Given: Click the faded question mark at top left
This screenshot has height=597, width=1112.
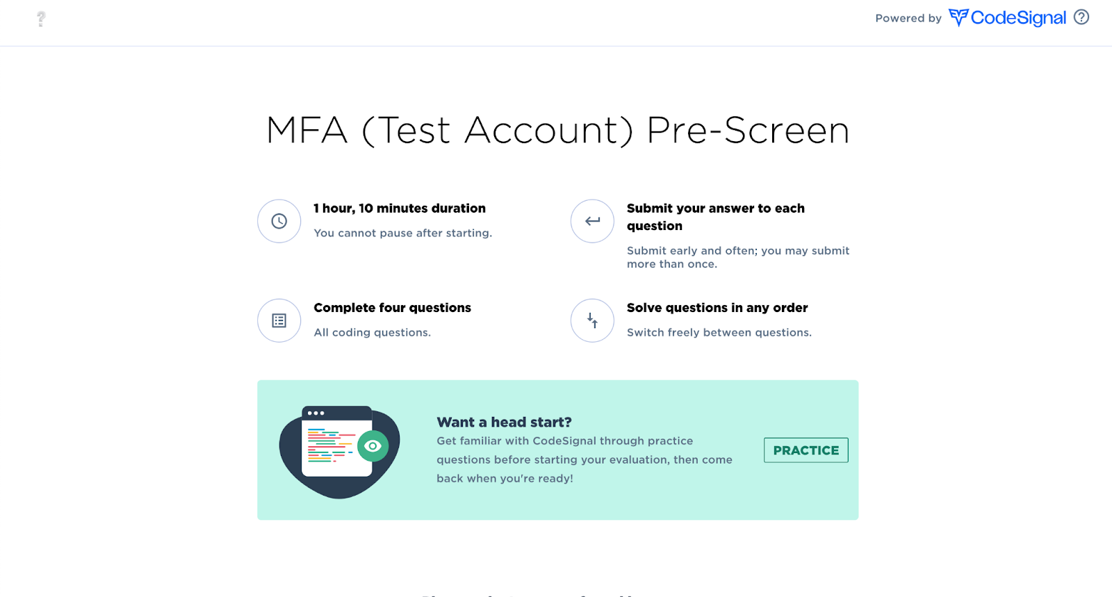Looking at the screenshot, I should click(x=41, y=19).
